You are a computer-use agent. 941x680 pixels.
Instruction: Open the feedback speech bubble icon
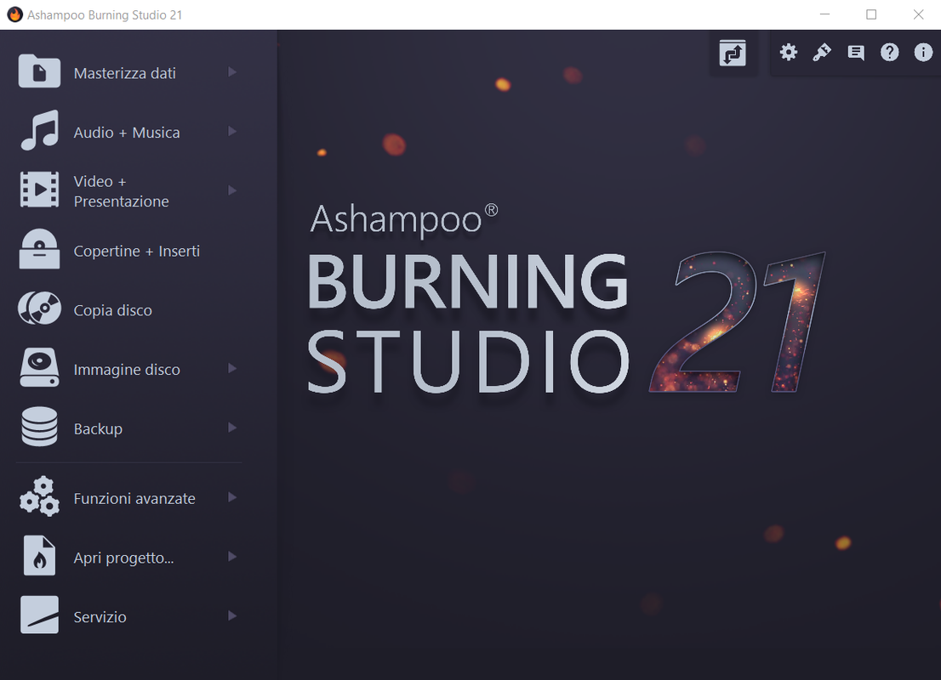point(856,53)
